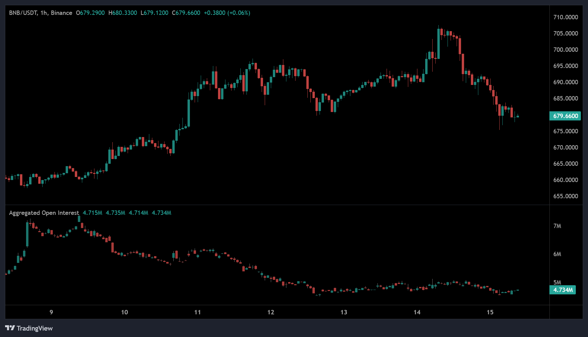Click the current price tag 679.6600
Screen dimensions: 588x337
(x=565, y=116)
